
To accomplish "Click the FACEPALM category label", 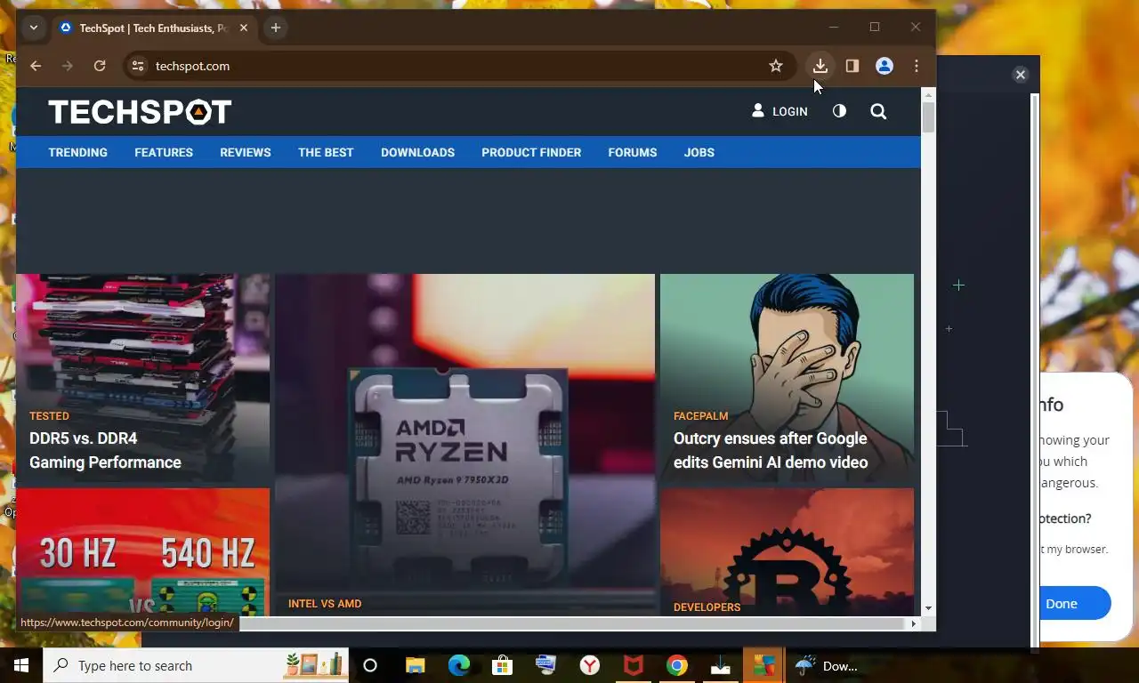I will pos(701,415).
